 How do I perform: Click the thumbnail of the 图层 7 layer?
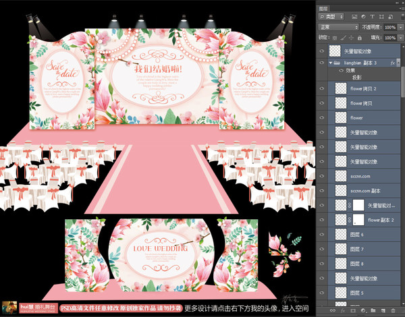coord(341,249)
